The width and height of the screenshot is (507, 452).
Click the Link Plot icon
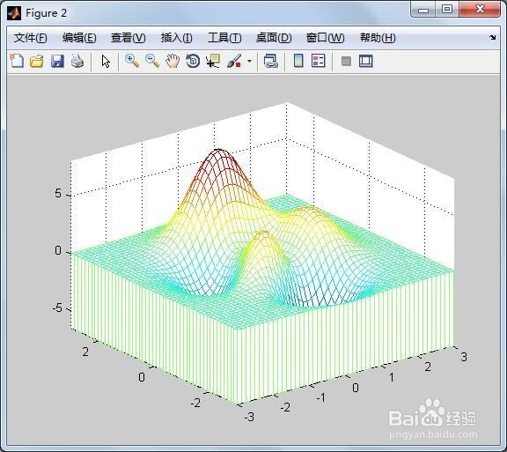pyautogui.click(x=270, y=61)
